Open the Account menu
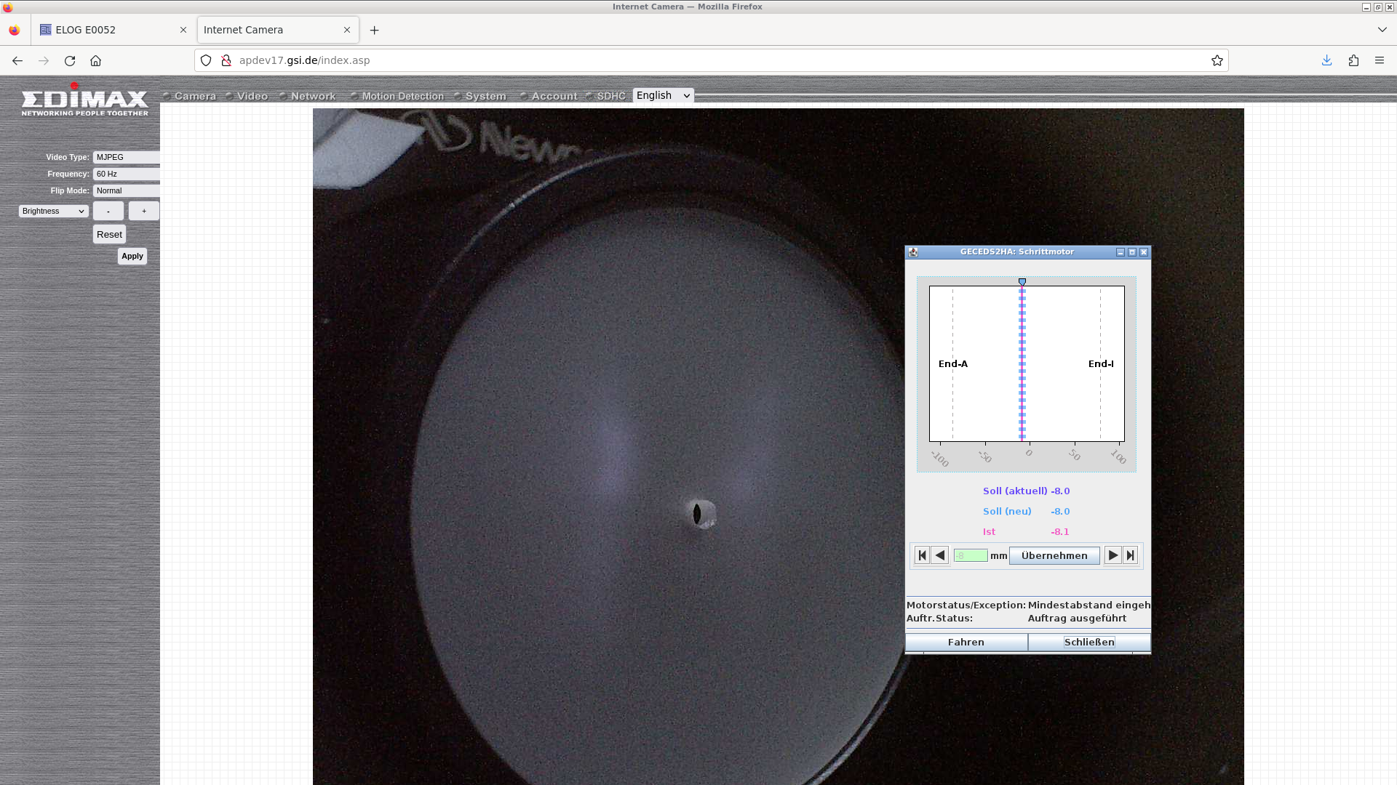1397x785 pixels. coord(554,96)
